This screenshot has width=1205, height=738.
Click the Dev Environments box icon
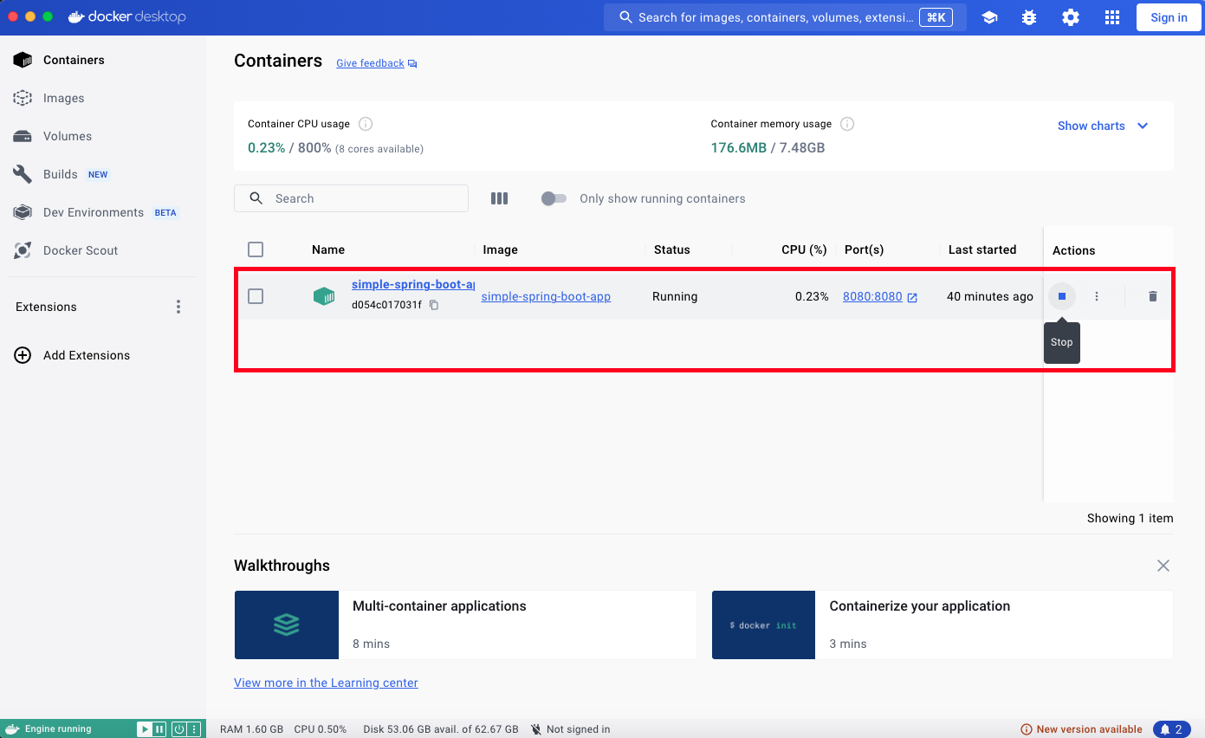click(x=23, y=212)
